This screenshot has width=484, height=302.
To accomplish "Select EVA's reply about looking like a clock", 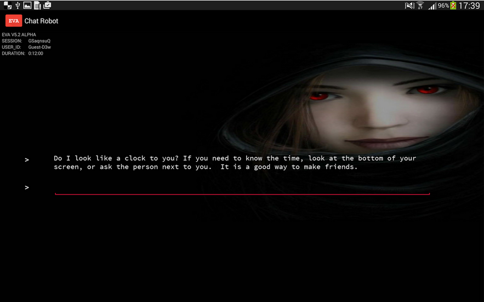I will (235, 162).
